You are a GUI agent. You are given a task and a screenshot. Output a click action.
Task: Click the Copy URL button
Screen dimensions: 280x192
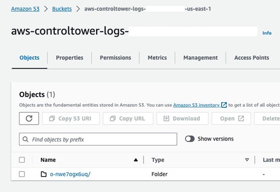[128, 118]
